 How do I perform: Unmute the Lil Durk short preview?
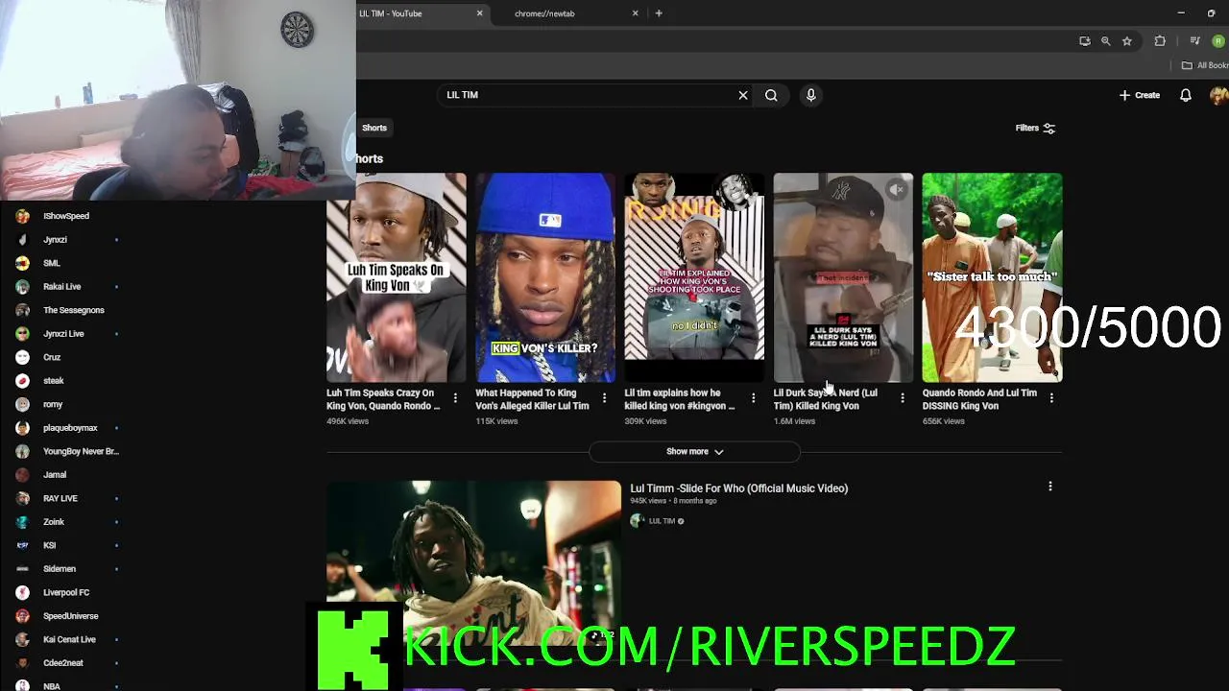pyautogui.click(x=896, y=190)
